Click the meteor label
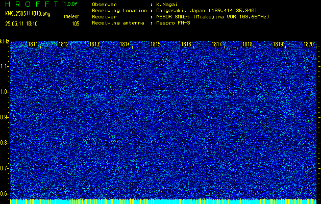Screen dimensions: 321x204 coord(71,16)
